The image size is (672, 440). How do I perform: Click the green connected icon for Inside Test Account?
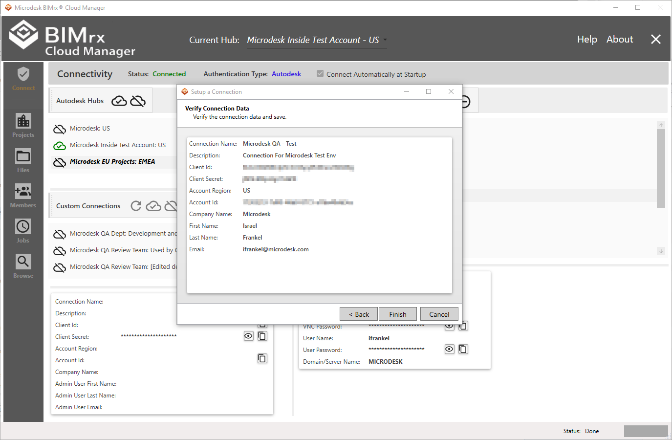pos(60,146)
